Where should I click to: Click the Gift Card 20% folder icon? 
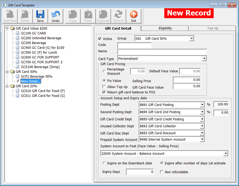pyautogui.click(x=12, y=86)
